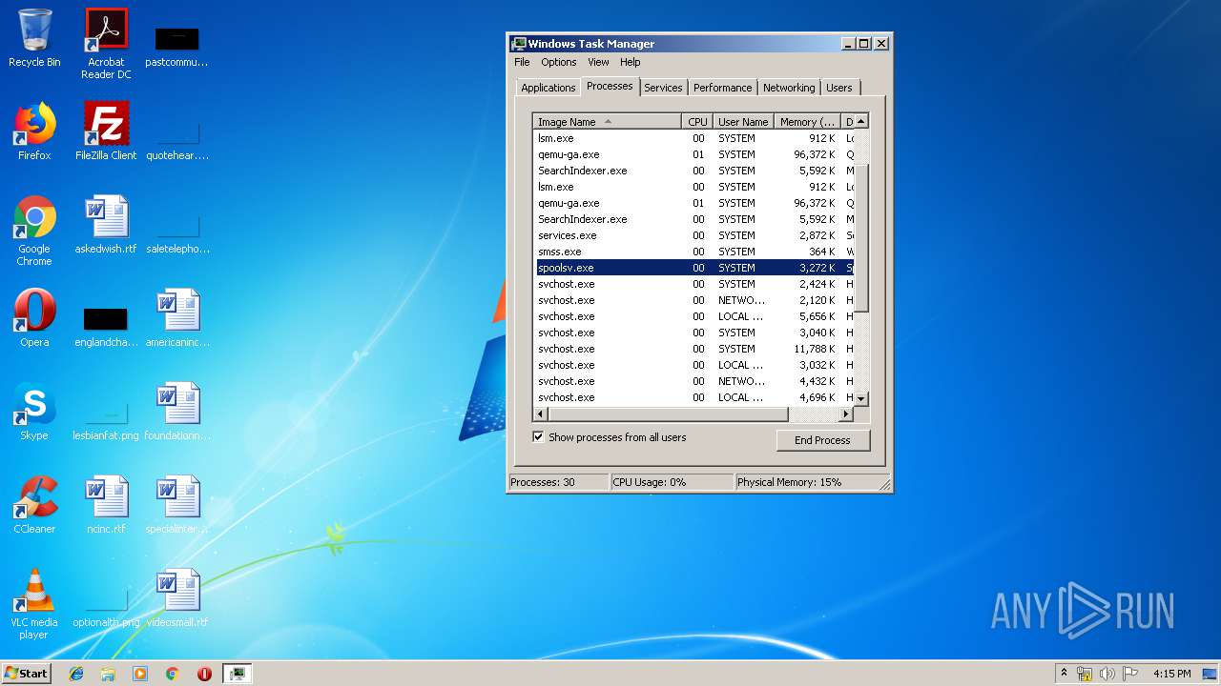Click the horizontal scrollbar left arrow

click(x=540, y=414)
